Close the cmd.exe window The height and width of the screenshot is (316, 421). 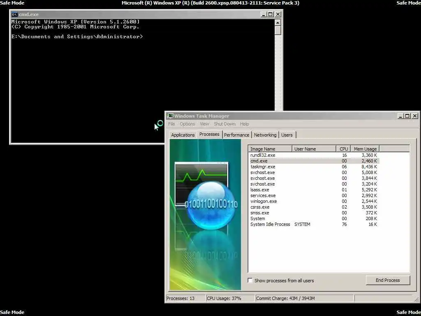click(278, 14)
